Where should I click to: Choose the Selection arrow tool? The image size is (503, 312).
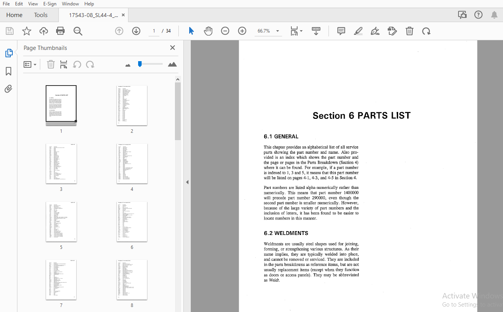pyautogui.click(x=191, y=31)
